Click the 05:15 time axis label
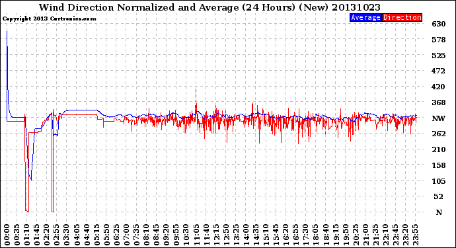Image resolution: width=456 pixels, height=248 pixels. 96,235
